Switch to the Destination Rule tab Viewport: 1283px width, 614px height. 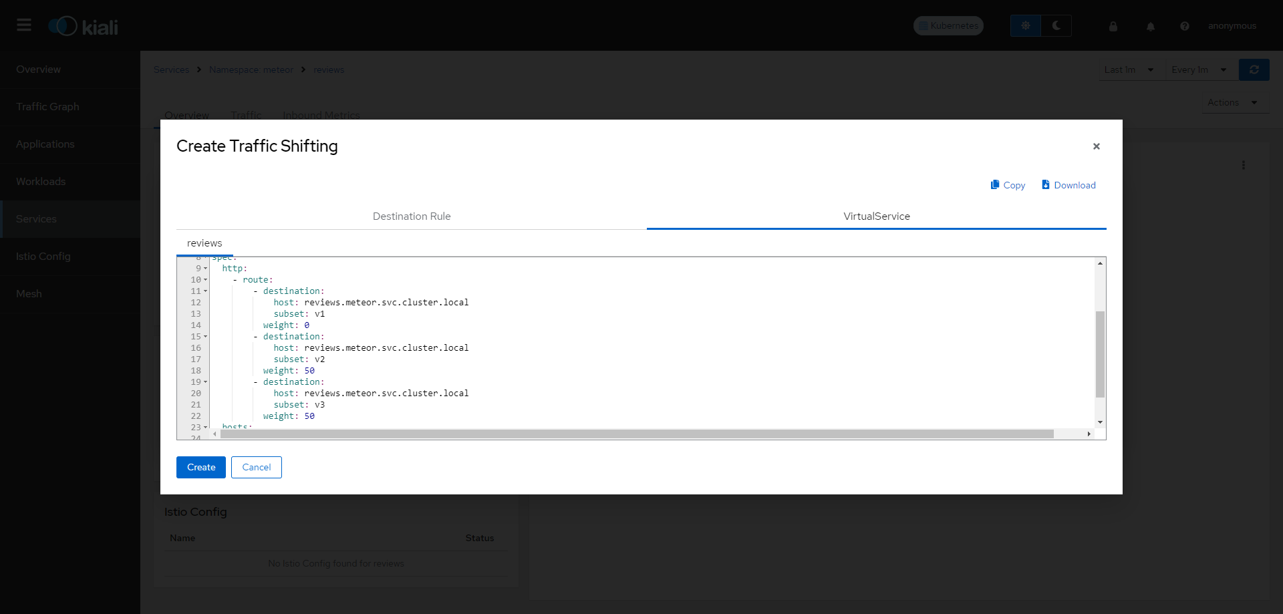pyautogui.click(x=412, y=216)
